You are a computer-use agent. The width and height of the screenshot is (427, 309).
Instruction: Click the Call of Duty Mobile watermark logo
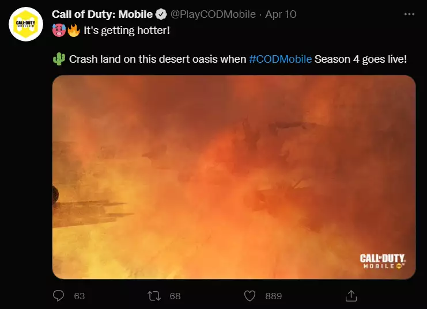[383, 262]
